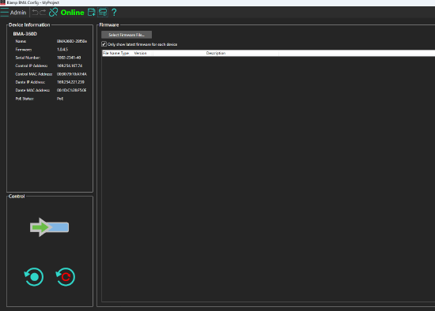Click the Admin user label
This screenshot has width=435, height=311.
pyautogui.click(x=18, y=13)
